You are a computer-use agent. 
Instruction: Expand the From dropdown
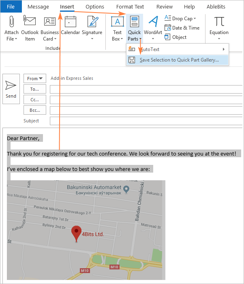[35, 79]
